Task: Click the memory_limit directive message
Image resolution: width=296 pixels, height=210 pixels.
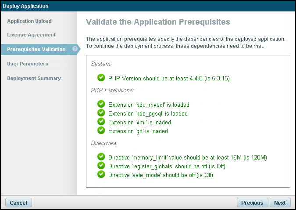Action: coord(188,157)
